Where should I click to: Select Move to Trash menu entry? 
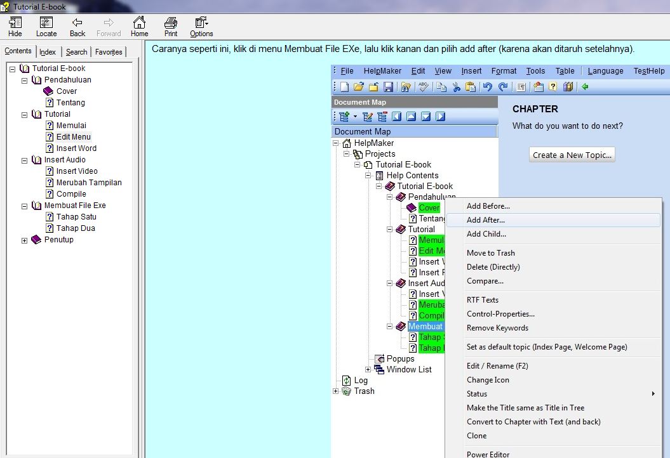[x=553, y=252]
